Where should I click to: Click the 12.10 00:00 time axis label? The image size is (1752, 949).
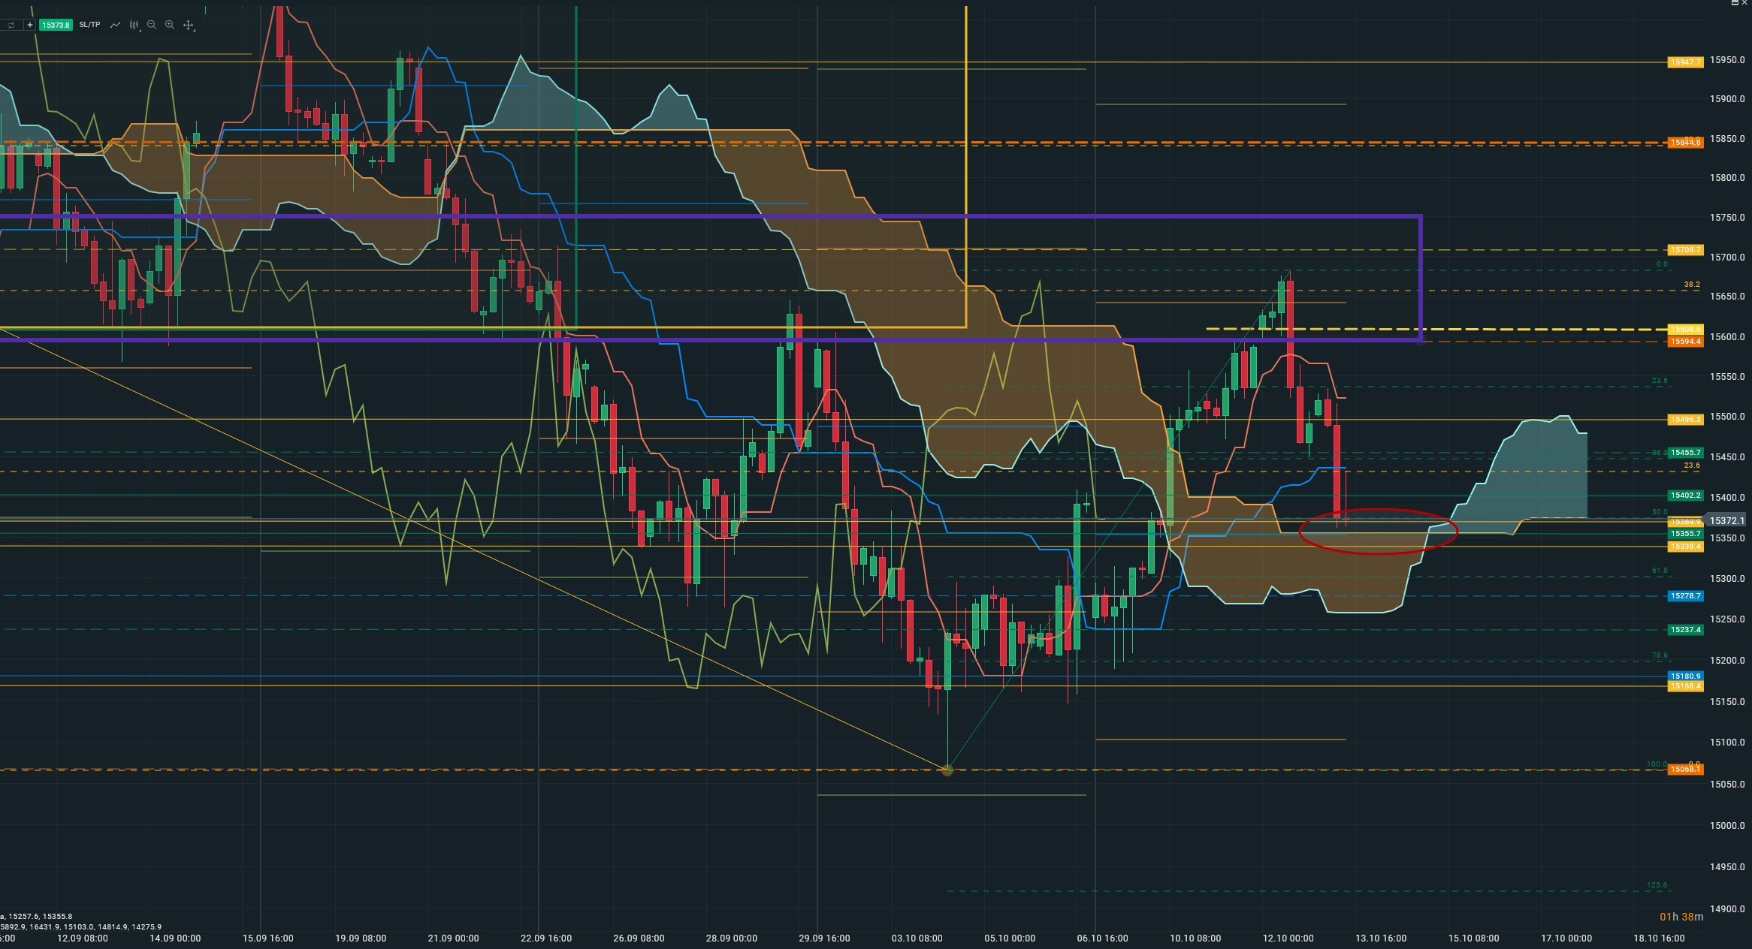click(x=1288, y=938)
